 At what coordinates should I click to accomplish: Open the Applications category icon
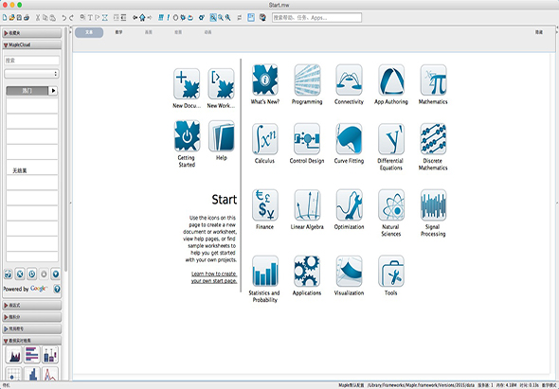[x=307, y=272]
